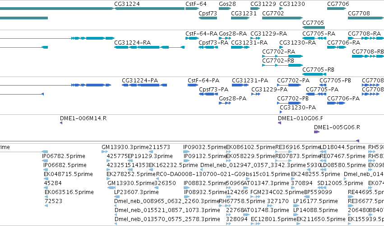The width and height of the screenshot is (384, 226).
Task: Select the CG31224 gene feature label
Action: pyautogui.click(x=127, y=4)
